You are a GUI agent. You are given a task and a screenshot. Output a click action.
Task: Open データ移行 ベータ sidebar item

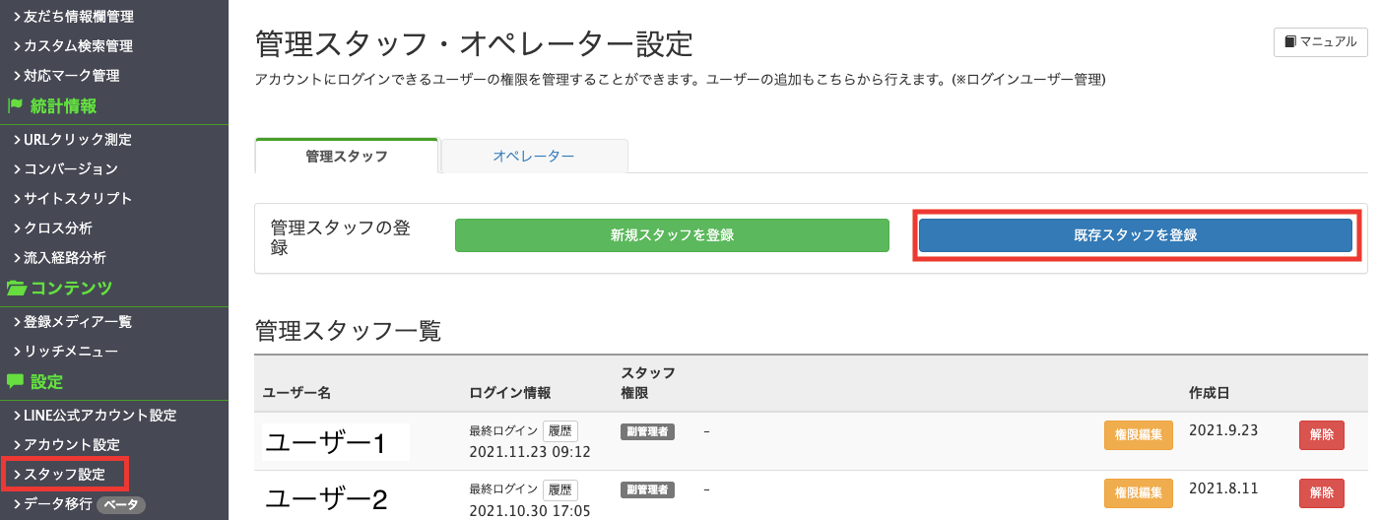click(79, 504)
